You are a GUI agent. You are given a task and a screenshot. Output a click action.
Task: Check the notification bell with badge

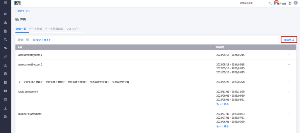275,3
